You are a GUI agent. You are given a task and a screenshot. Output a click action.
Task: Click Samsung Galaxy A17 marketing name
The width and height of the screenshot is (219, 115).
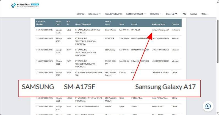160,30
